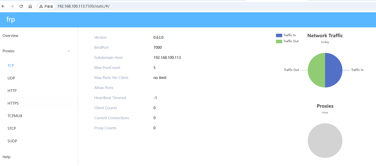Click the Max PoolCount value 5
The height and width of the screenshot is (166, 376).
coord(154,68)
